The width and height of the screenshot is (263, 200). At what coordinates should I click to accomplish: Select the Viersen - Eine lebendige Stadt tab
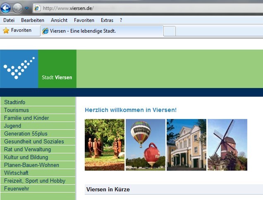click(x=101, y=31)
